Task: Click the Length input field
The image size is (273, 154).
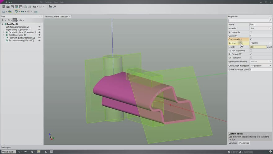Action: pos(257,47)
